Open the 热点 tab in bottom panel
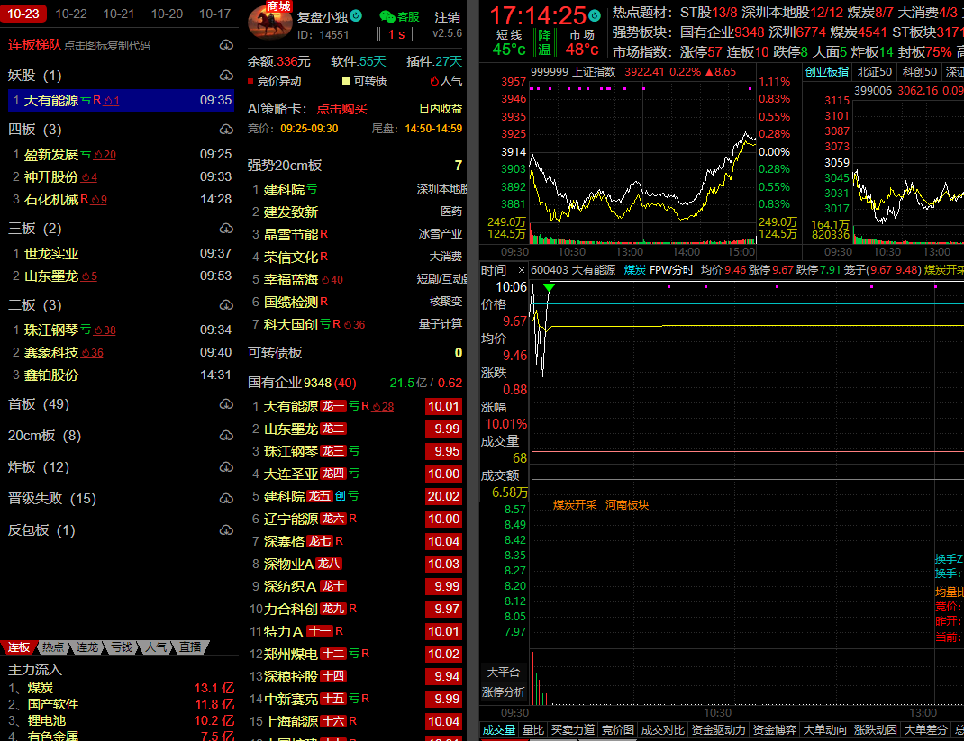 (52, 647)
